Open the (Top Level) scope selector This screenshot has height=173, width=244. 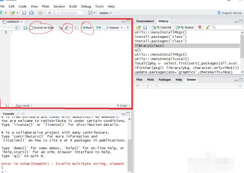24,106
